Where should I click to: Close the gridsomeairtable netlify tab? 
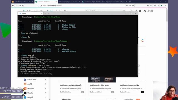point(126,2)
